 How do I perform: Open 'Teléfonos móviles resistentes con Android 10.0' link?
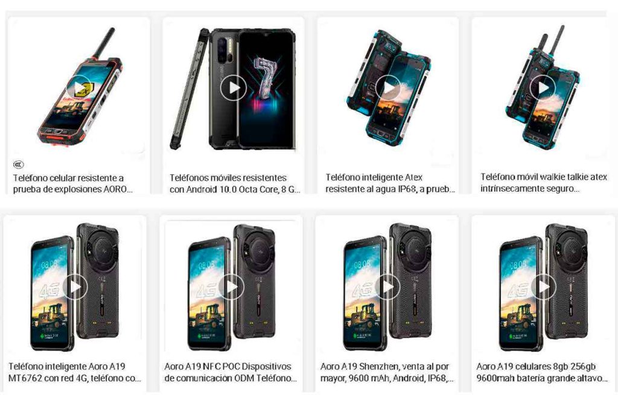pyautogui.click(x=235, y=183)
